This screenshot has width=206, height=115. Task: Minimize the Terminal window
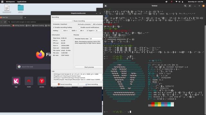[195, 6]
